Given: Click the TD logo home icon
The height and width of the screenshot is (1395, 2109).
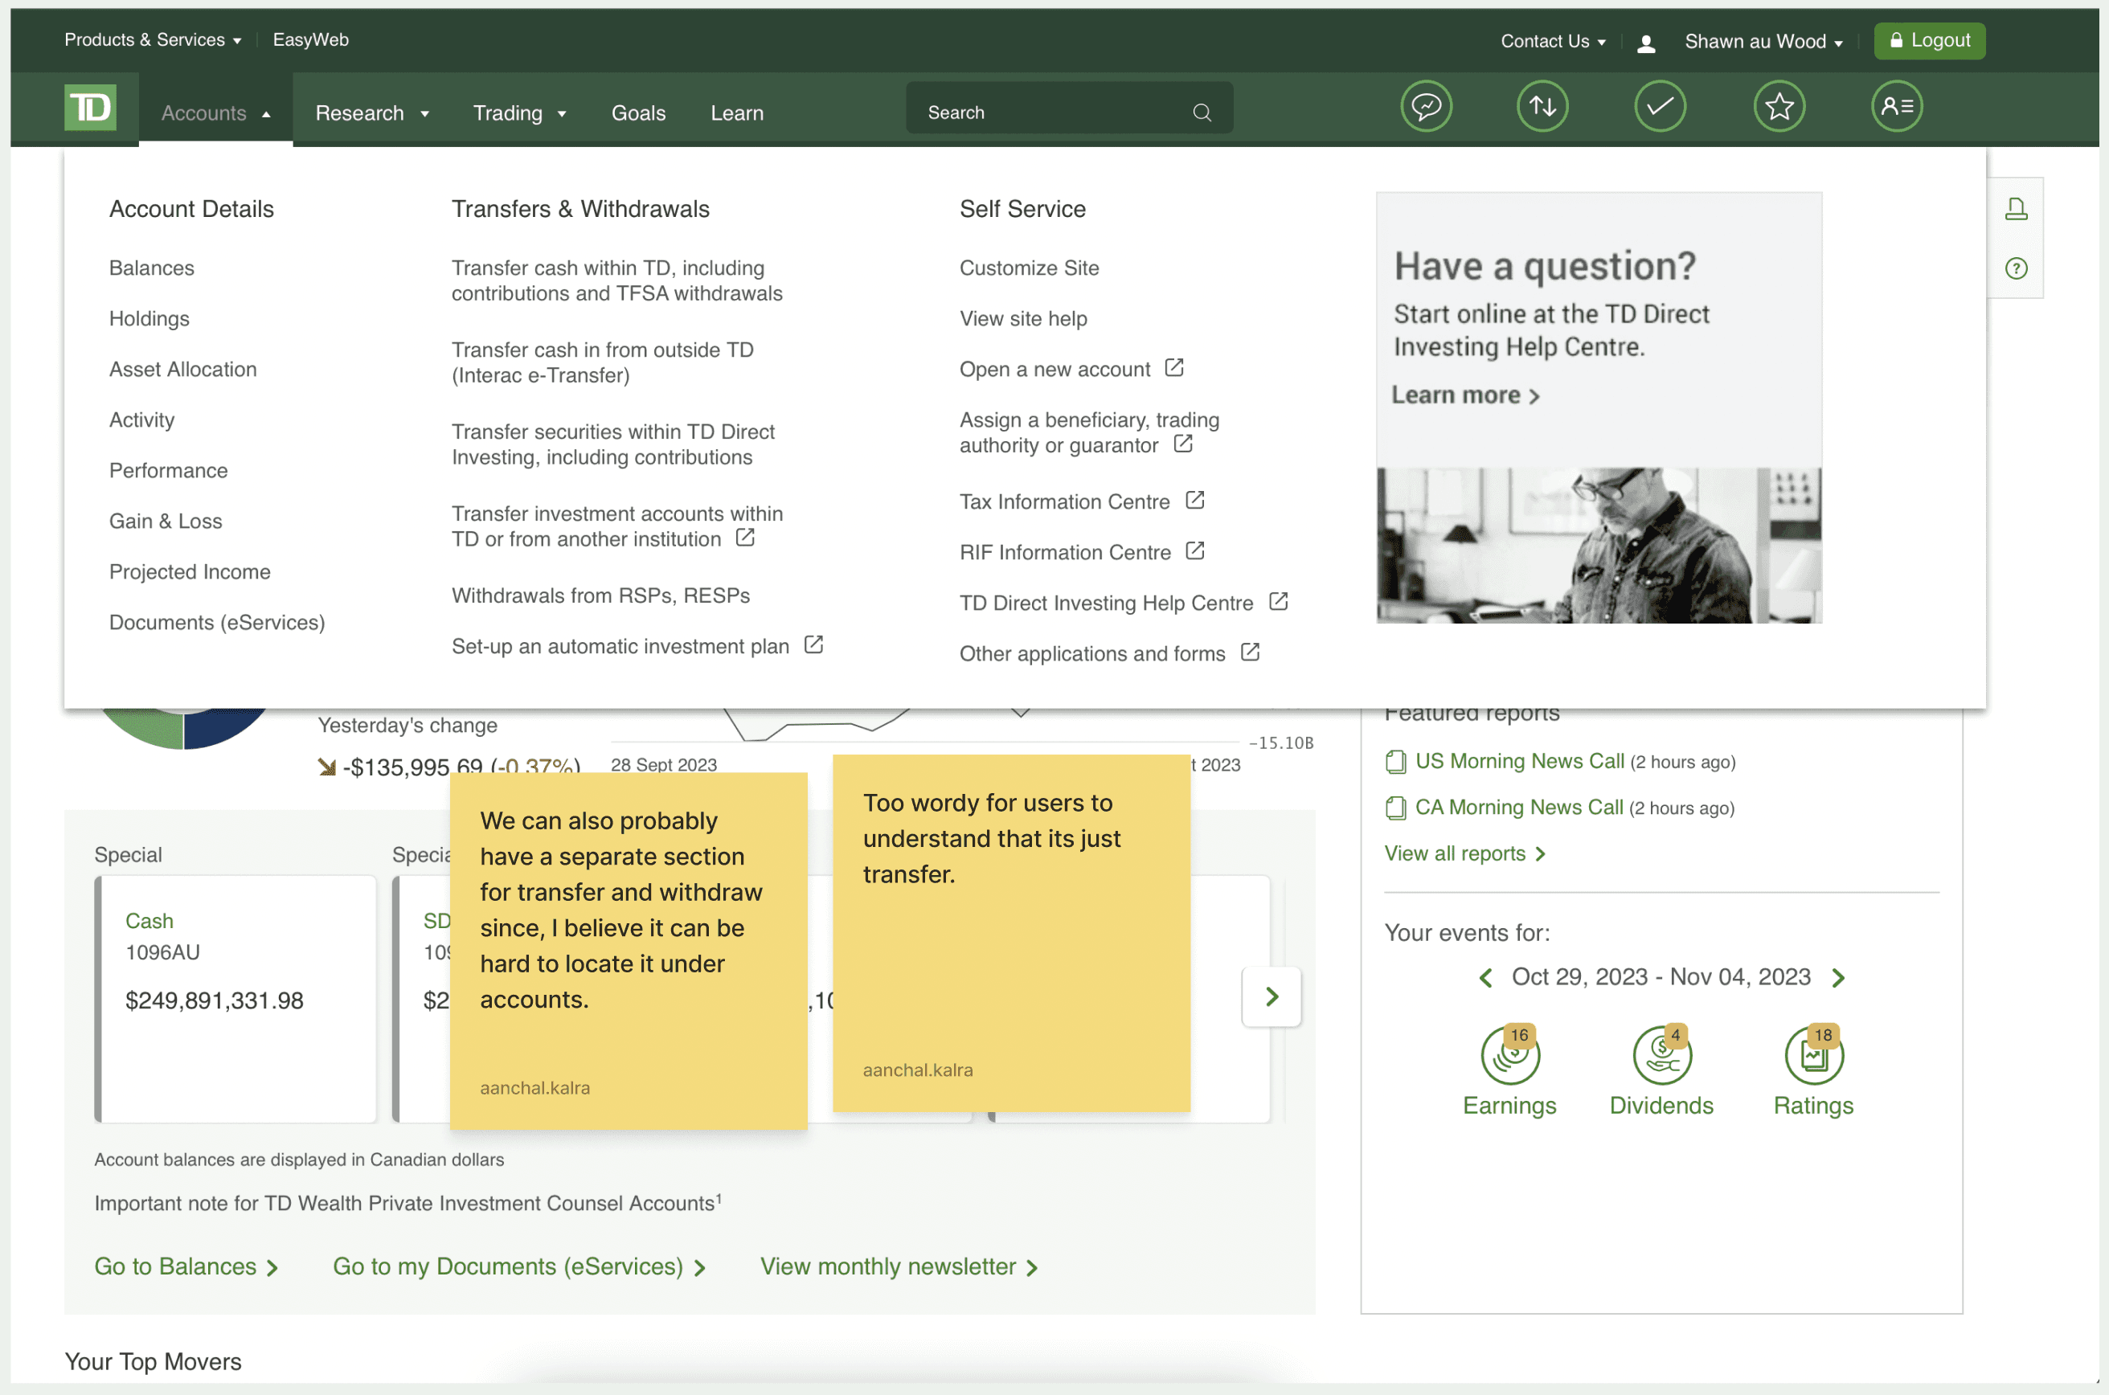Looking at the screenshot, I should (x=90, y=108).
